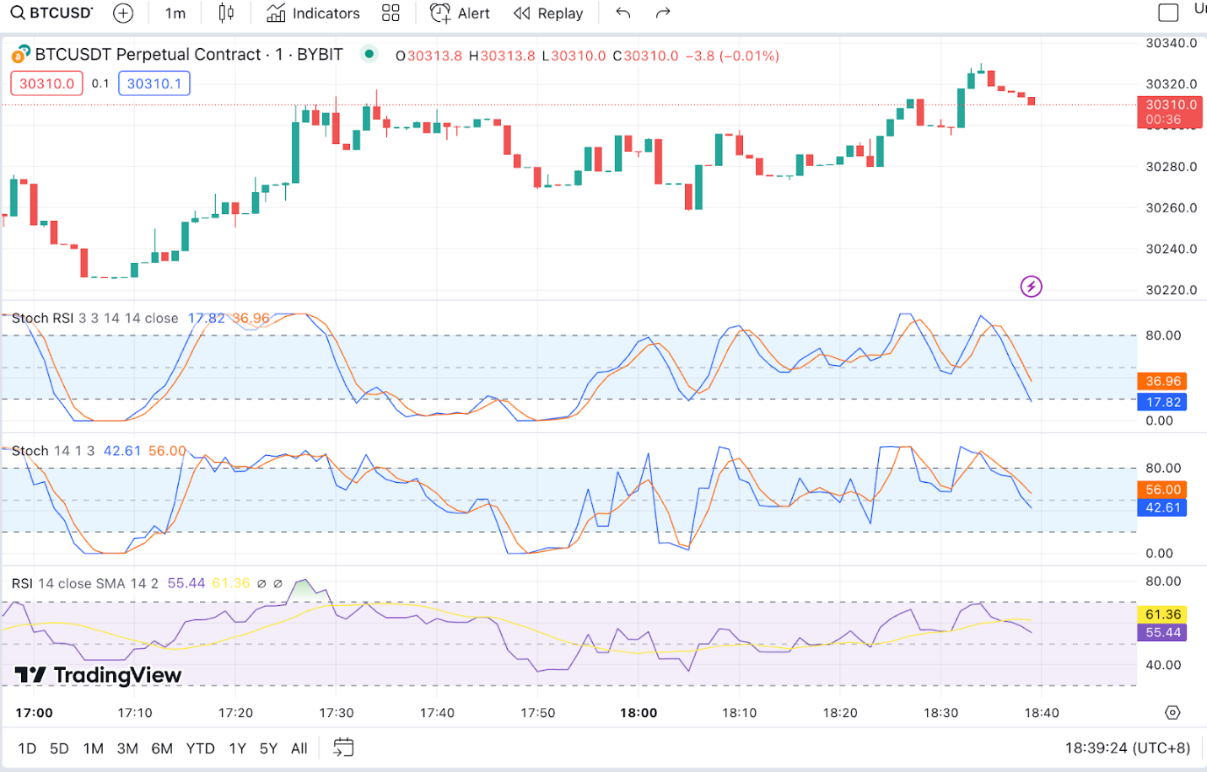Select the All timeframe tab

tap(299, 748)
